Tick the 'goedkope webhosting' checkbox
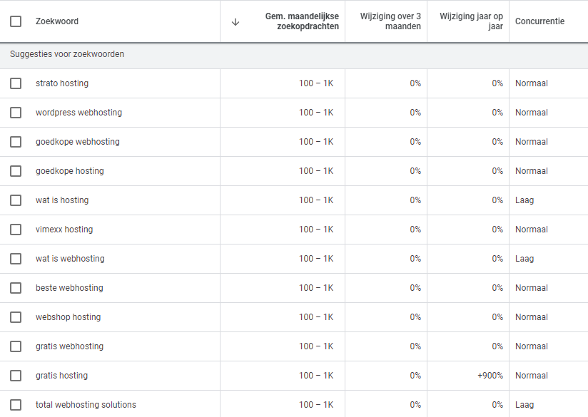 [16, 142]
